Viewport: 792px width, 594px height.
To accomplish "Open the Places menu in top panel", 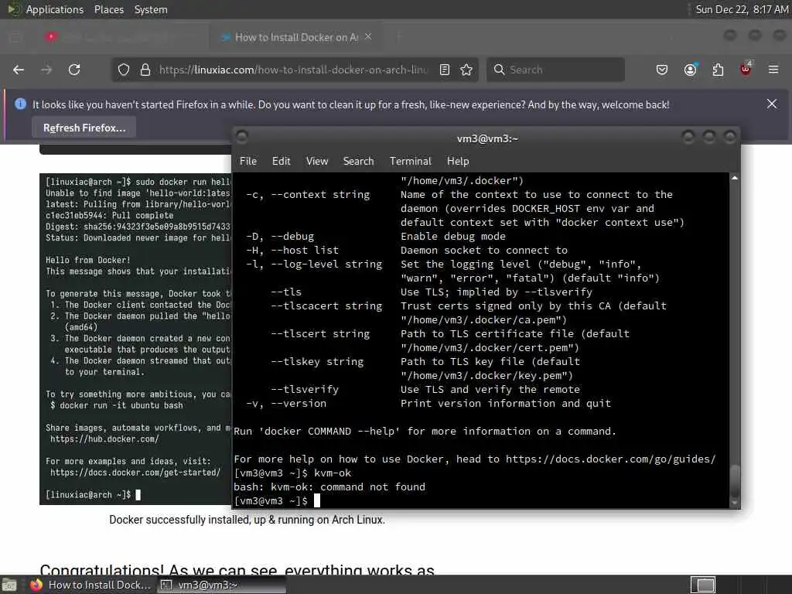I will [x=108, y=9].
